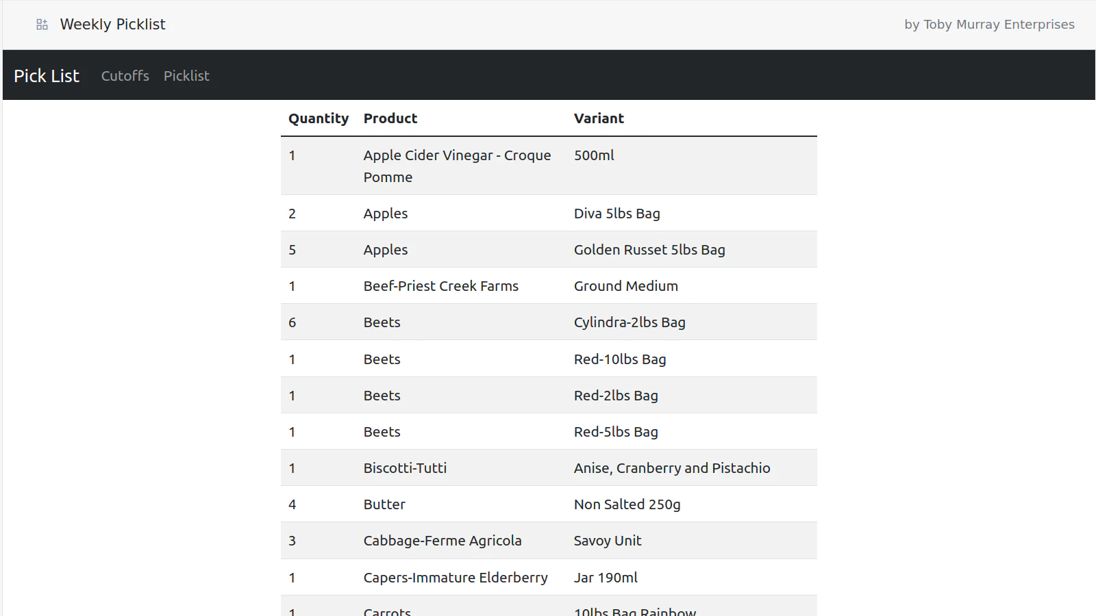Switch to the Picklist view
Screen dimensions: 1096x616
(x=186, y=75)
